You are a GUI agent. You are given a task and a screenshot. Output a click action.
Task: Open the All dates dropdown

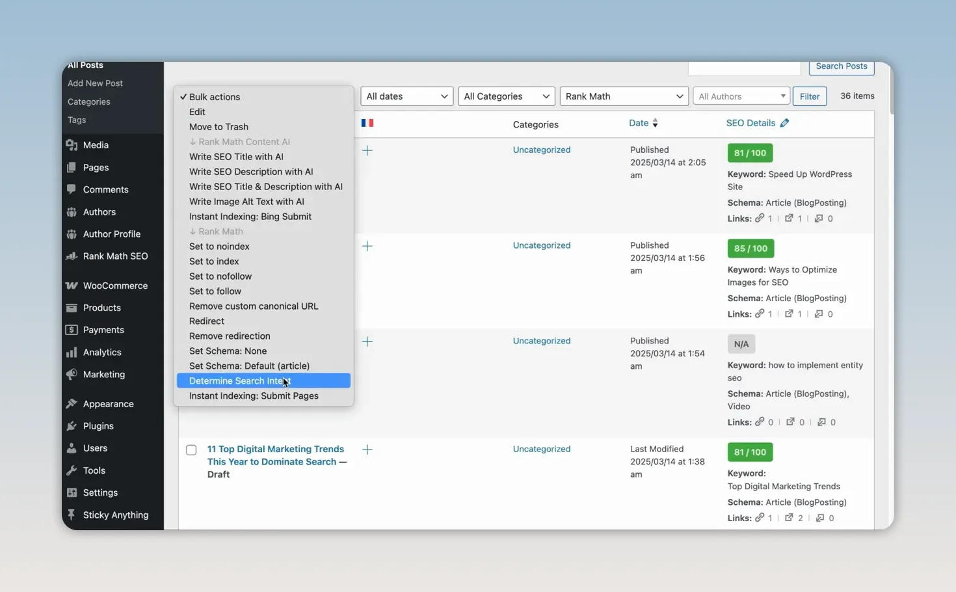click(x=406, y=96)
